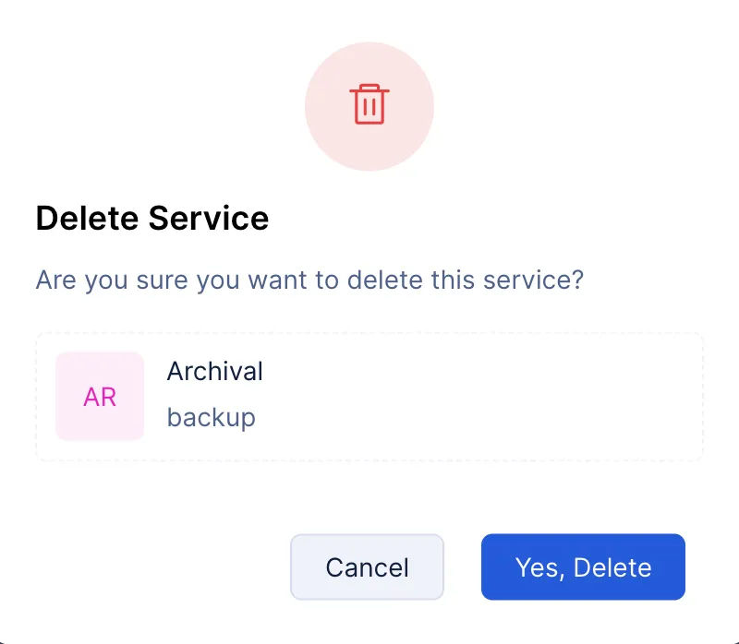The width and height of the screenshot is (739, 644).
Task: Dismiss the dialog using Cancel
Action: 367,566
